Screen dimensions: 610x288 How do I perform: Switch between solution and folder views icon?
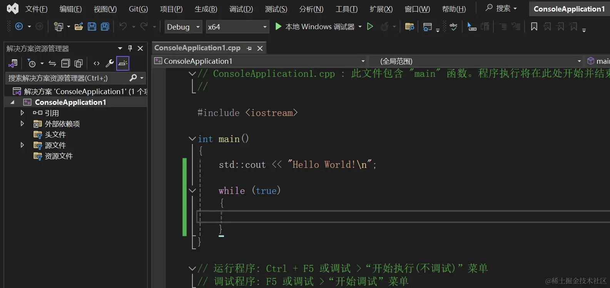(13, 63)
